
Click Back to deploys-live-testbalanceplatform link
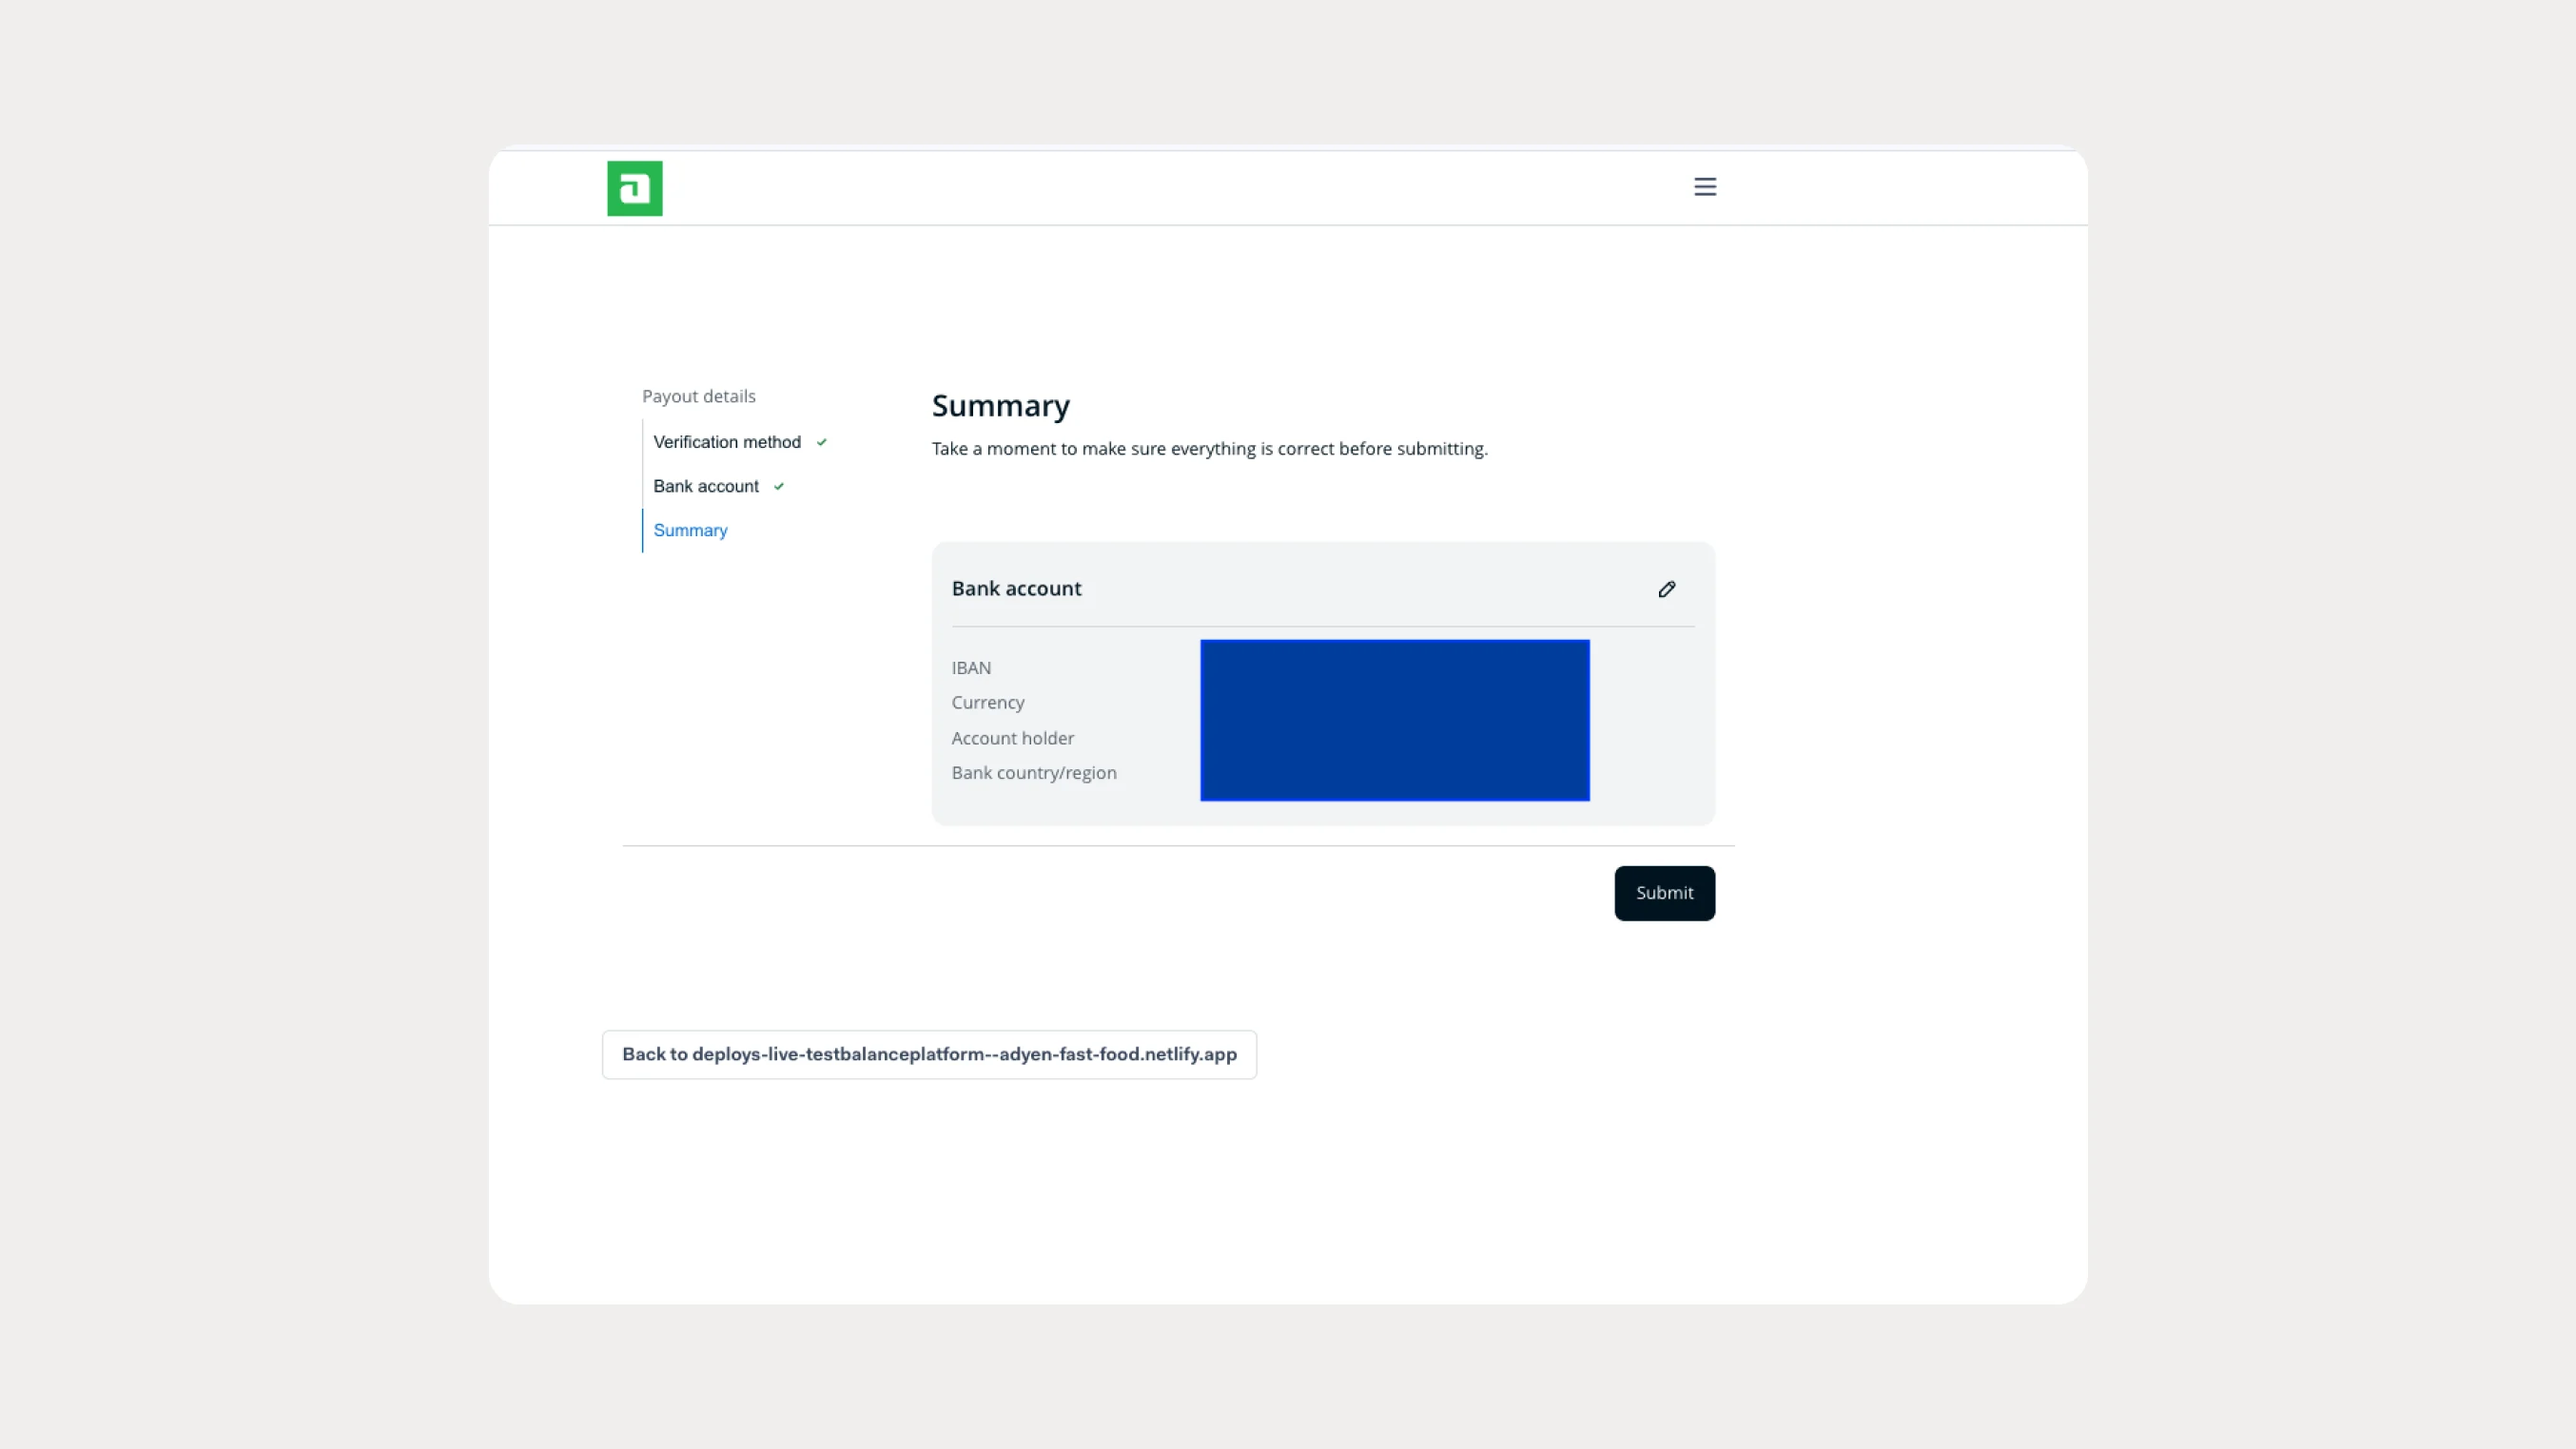click(x=928, y=1053)
